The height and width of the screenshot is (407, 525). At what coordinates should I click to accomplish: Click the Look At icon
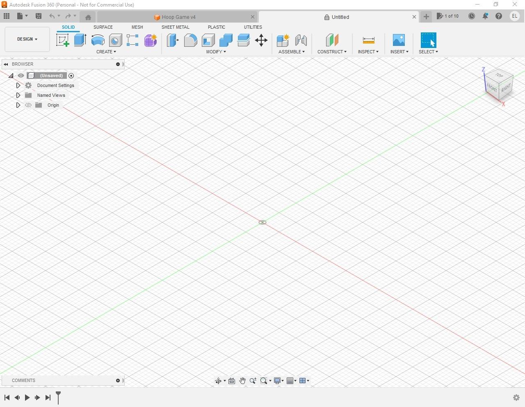click(x=232, y=381)
